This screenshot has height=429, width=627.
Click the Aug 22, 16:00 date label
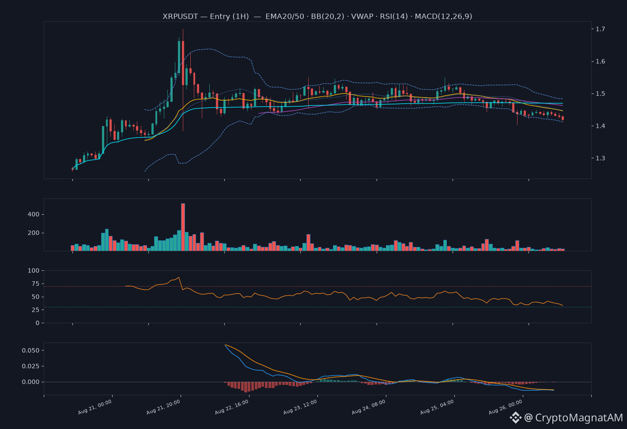(231, 407)
